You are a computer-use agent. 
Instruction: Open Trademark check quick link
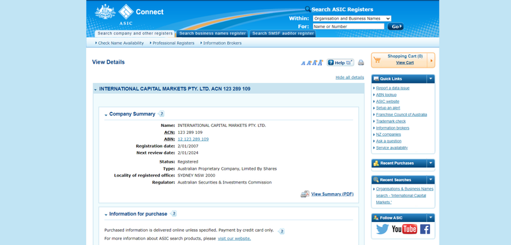[391, 121]
